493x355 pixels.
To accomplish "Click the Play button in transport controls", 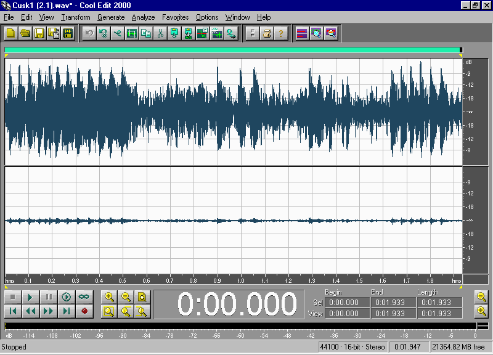I will coord(30,297).
